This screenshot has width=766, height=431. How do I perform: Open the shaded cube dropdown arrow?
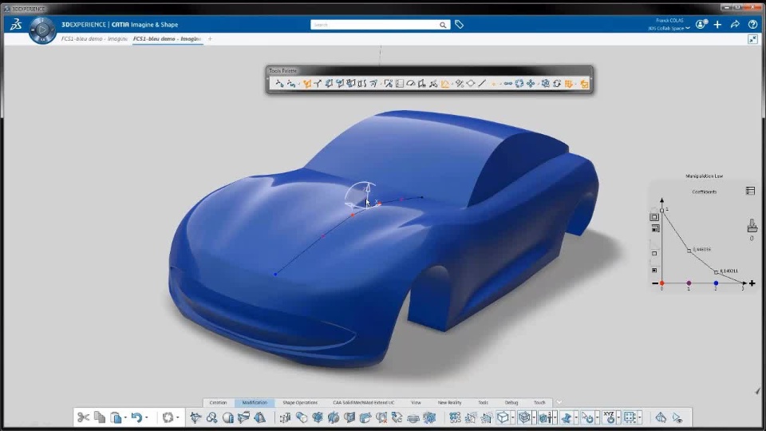(534, 417)
